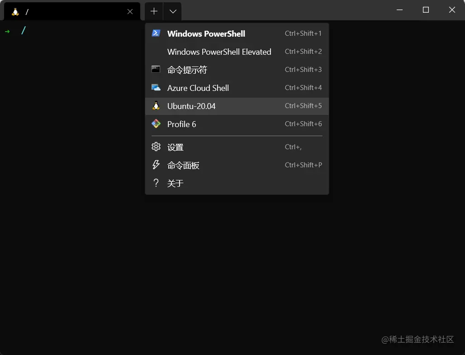465x355 pixels.
Task: Click the penguin icon on the terminal tab
Action: pyautogui.click(x=16, y=11)
